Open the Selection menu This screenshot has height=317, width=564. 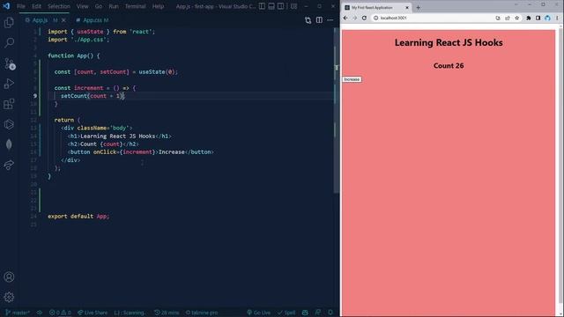tap(59, 6)
